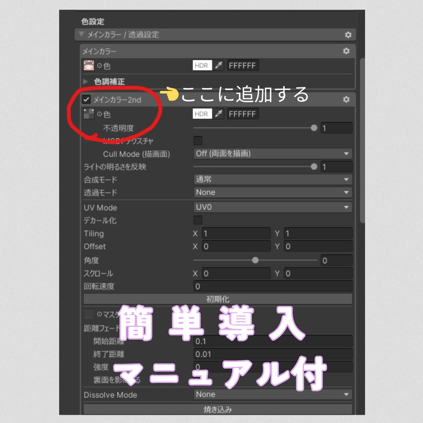
Task: Click the HDR button beside the main color
Action: coord(201,65)
